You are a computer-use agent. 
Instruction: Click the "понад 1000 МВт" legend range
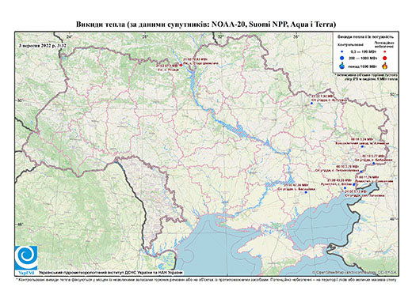pos(362,66)
